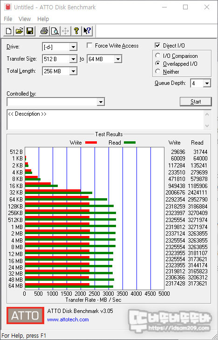Print results using the printer icon
Screen dimensions: 218x340
coord(44,31)
